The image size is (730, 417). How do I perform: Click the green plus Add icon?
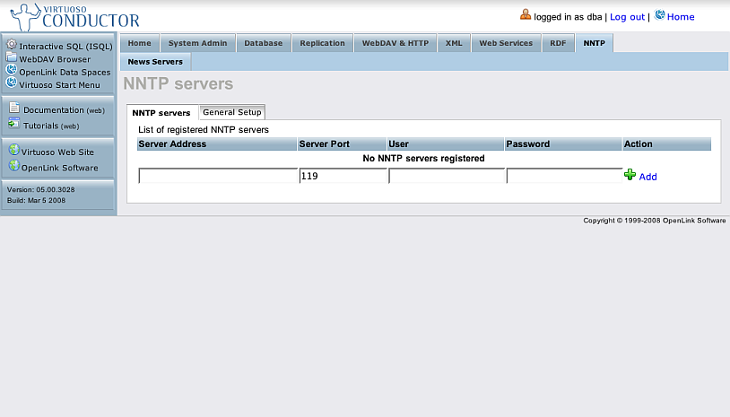point(630,176)
